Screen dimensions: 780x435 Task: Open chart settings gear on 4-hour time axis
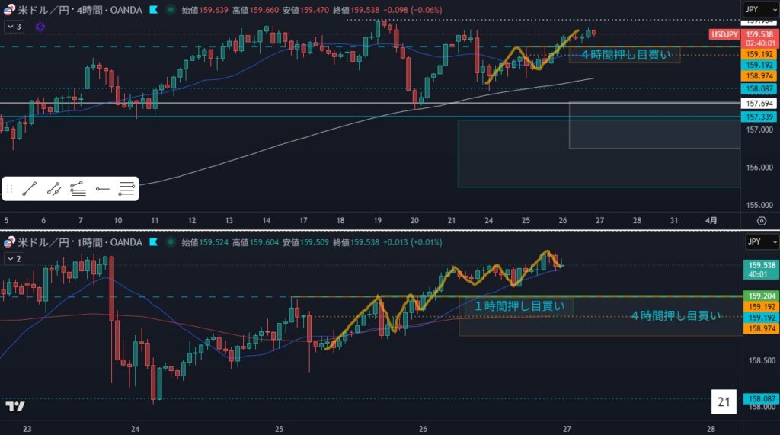pyautogui.click(x=761, y=220)
